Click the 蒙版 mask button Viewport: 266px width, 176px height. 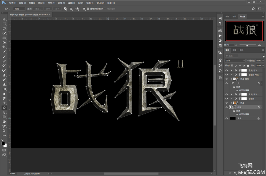48,9
